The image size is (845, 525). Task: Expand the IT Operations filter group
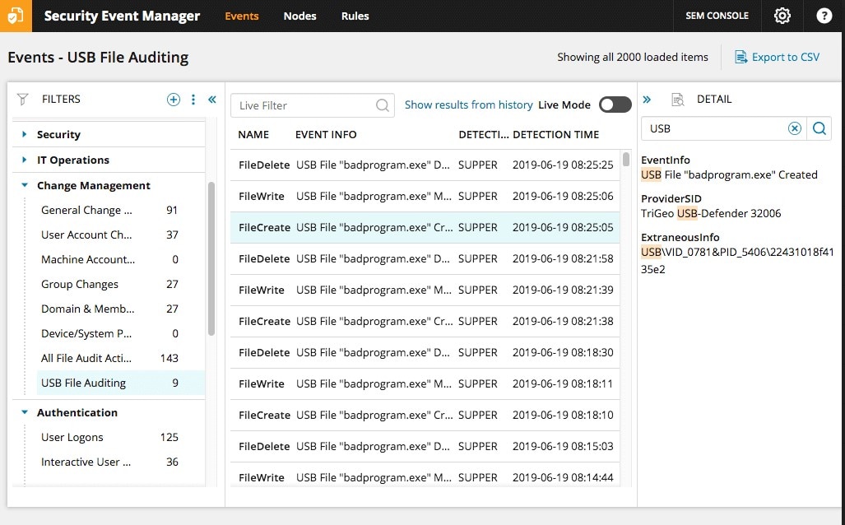coord(25,160)
